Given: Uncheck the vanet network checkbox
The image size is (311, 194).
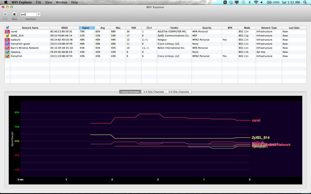Looking at the screenshot, I should [7, 31].
